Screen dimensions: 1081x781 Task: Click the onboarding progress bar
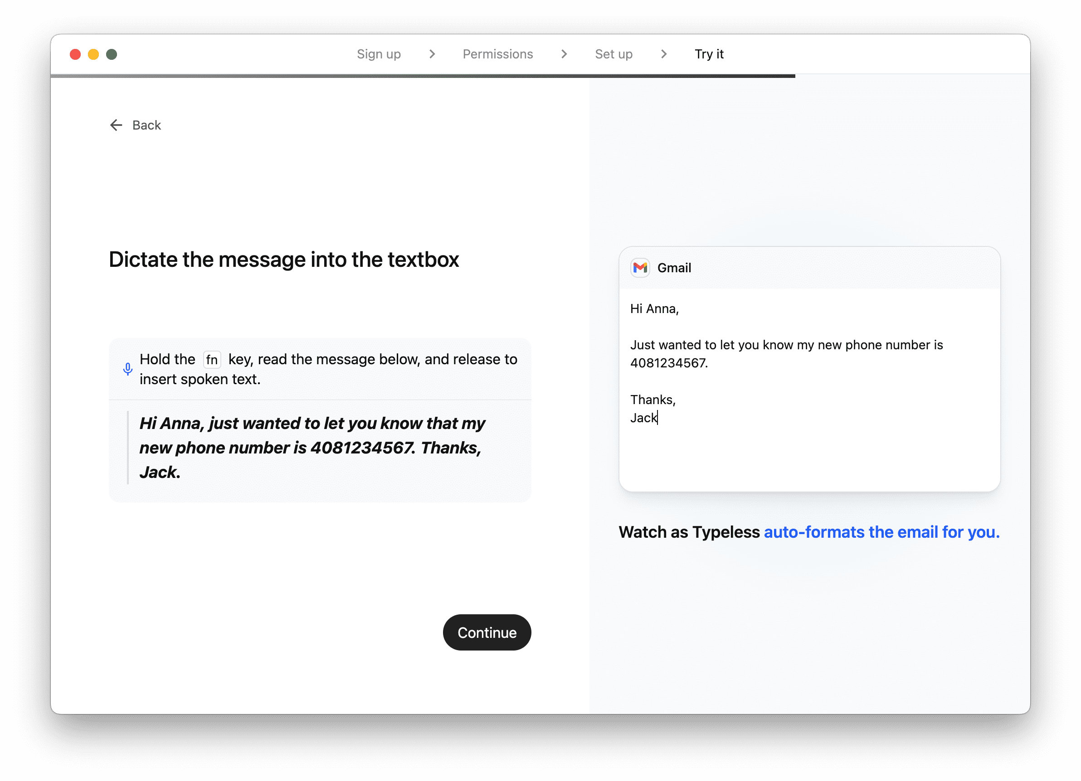(422, 76)
